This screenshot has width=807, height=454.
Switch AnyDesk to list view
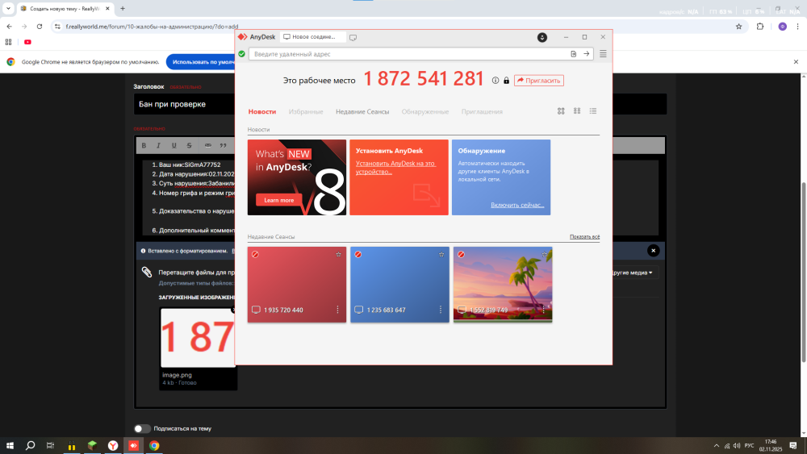[593, 111]
